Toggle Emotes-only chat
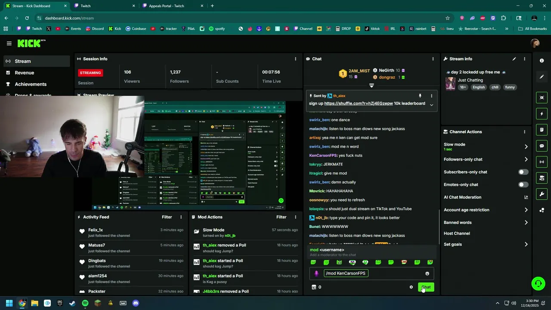This screenshot has width=551, height=310. (523, 185)
